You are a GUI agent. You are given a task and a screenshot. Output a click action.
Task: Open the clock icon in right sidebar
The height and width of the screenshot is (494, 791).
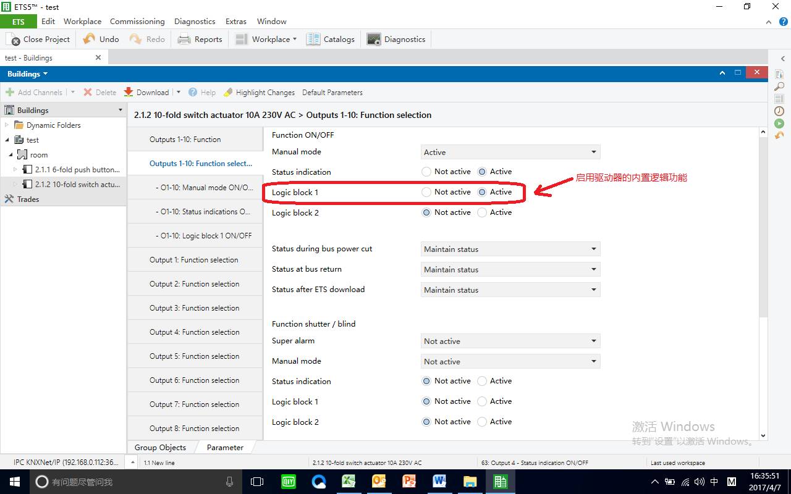779,111
